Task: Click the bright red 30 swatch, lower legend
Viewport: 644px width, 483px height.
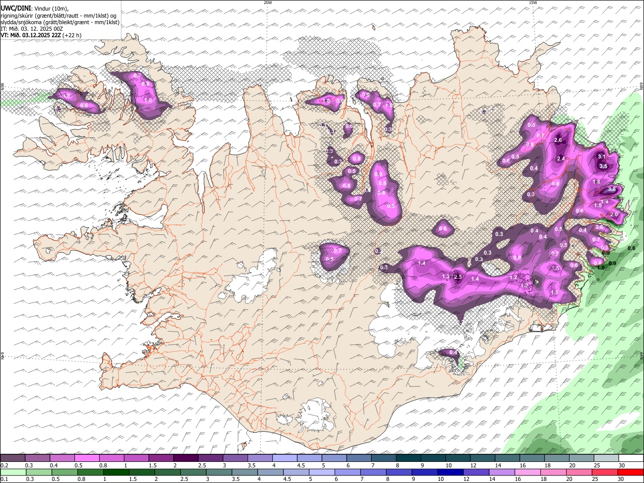Action: coord(630,472)
